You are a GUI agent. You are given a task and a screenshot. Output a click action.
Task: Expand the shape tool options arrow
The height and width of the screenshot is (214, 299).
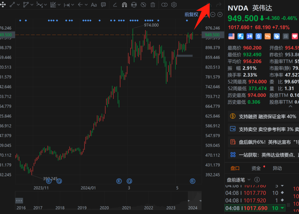32,5
